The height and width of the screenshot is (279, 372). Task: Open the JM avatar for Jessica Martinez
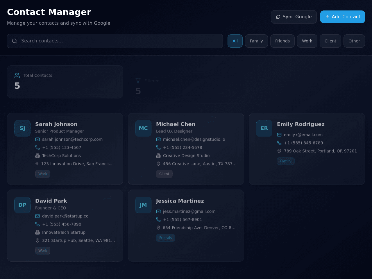point(143,205)
